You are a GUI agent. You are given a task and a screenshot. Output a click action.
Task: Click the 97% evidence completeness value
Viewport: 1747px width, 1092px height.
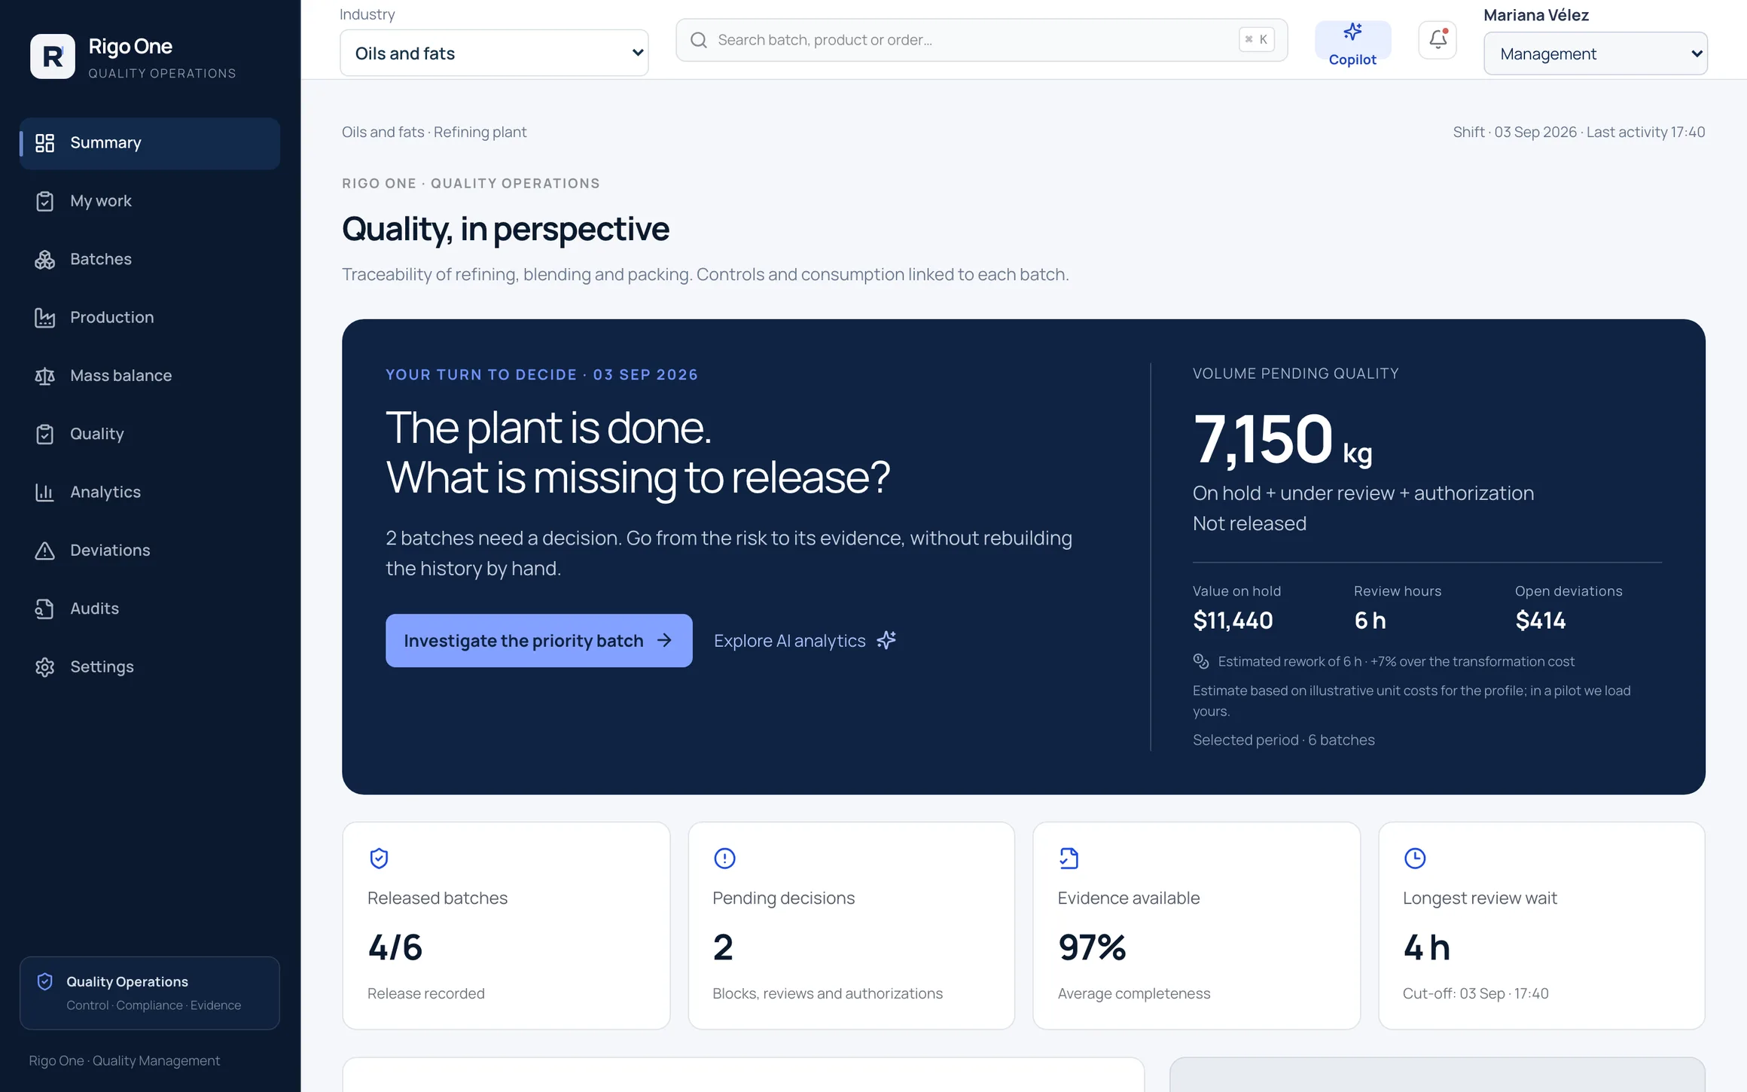1092,947
